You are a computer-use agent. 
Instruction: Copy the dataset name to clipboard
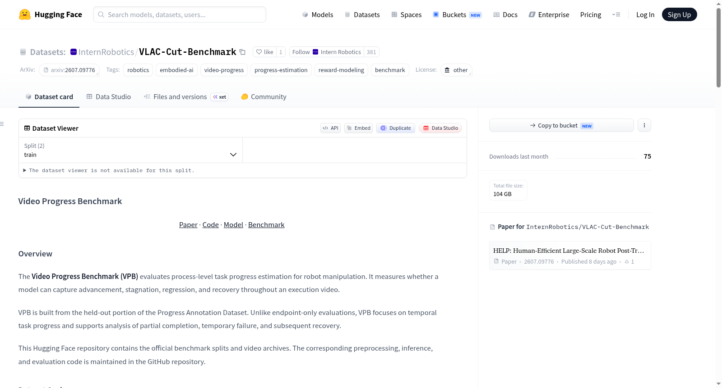coord(242,52)
